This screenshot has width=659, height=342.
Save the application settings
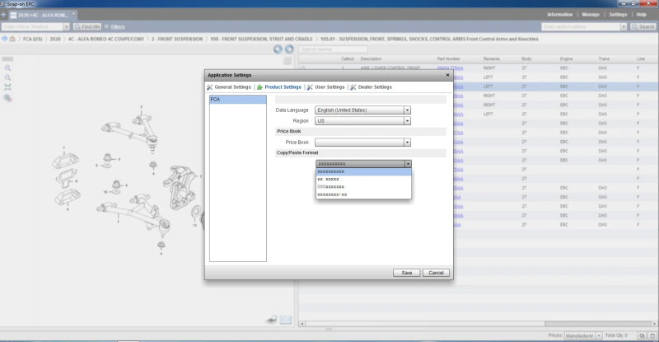406,272
